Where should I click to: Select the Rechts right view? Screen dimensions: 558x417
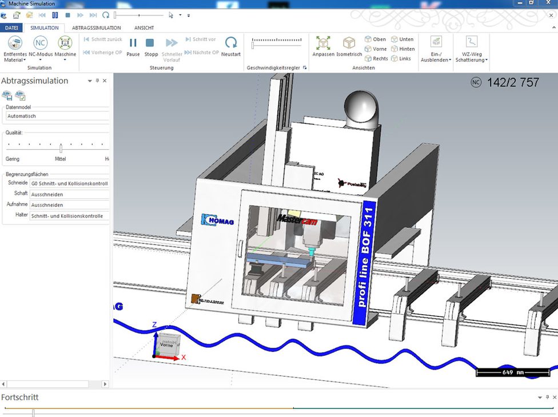tap(377, 59)
